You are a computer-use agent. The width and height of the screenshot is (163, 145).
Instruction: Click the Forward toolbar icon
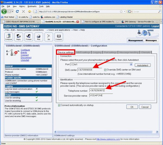[29, 37]
